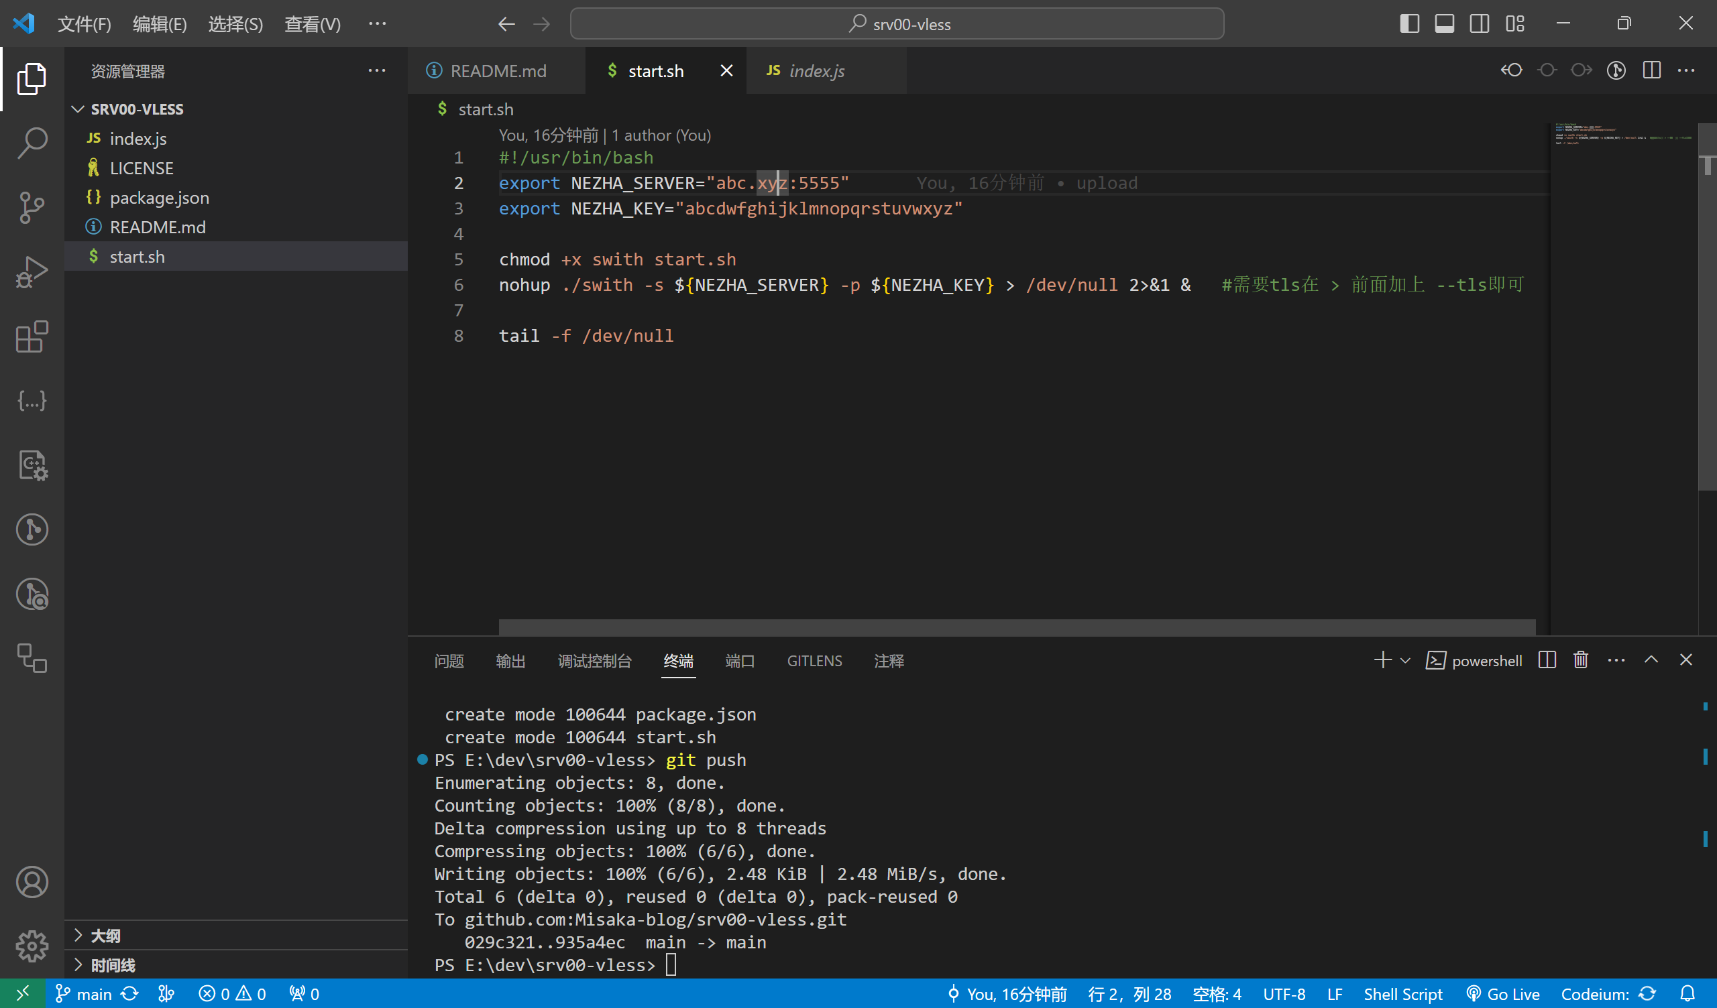Toggle secondary side bar visibility
The height and width of the screenshot is (1008, 1717).
[x=1478, y=24]
